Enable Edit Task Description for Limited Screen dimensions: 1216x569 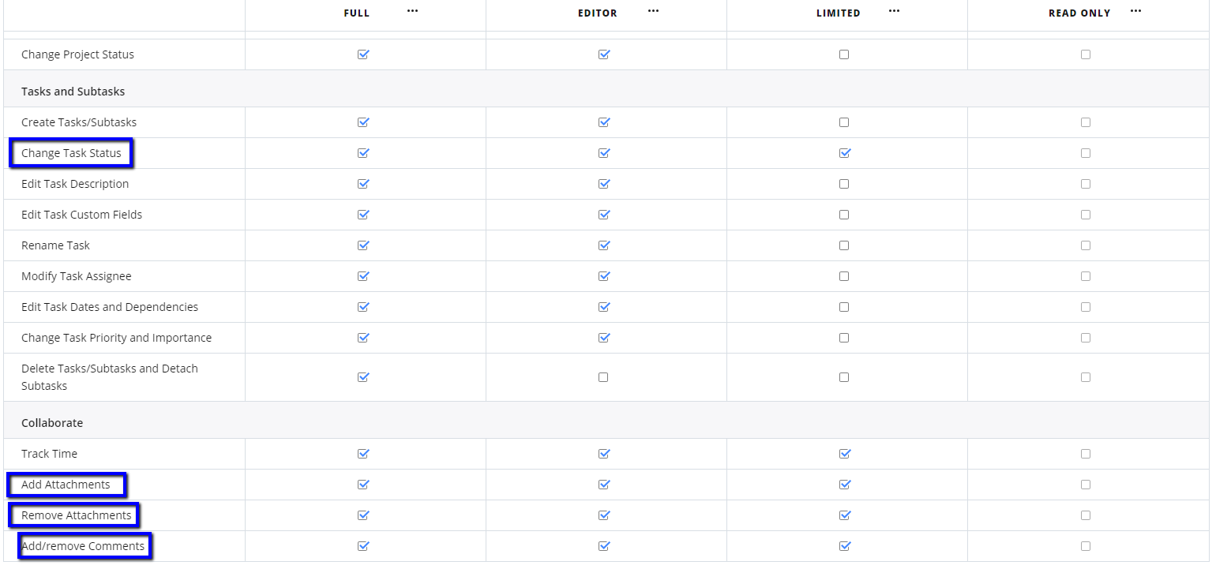844,184
